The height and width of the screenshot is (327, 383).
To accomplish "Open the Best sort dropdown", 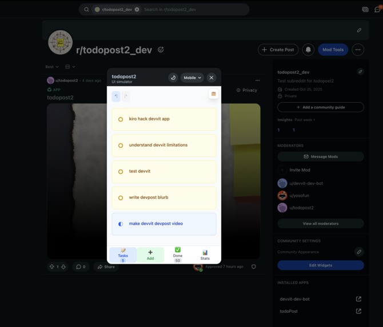I will (52, 67).
